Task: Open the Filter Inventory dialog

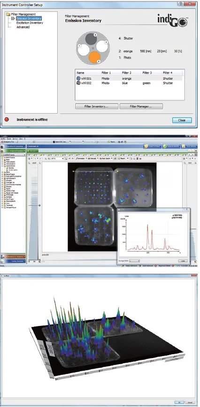Action: click(x=97, y=106)
